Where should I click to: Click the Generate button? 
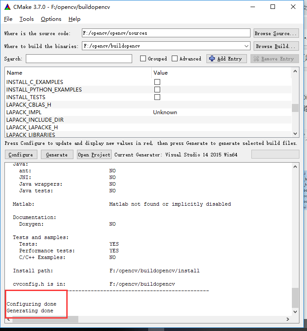tap(57, 155)
